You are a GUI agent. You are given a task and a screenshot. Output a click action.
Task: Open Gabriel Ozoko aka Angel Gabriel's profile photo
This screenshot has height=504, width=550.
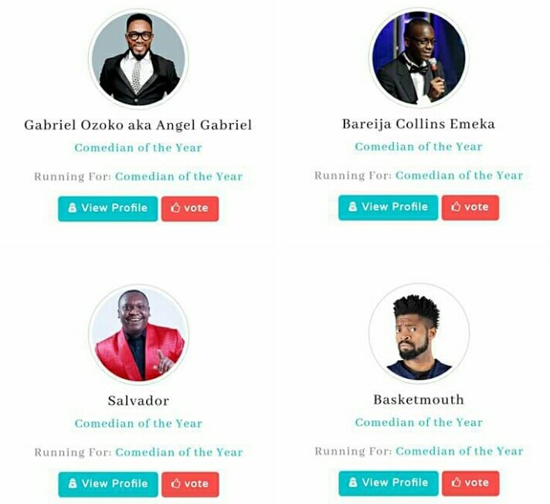138,59
